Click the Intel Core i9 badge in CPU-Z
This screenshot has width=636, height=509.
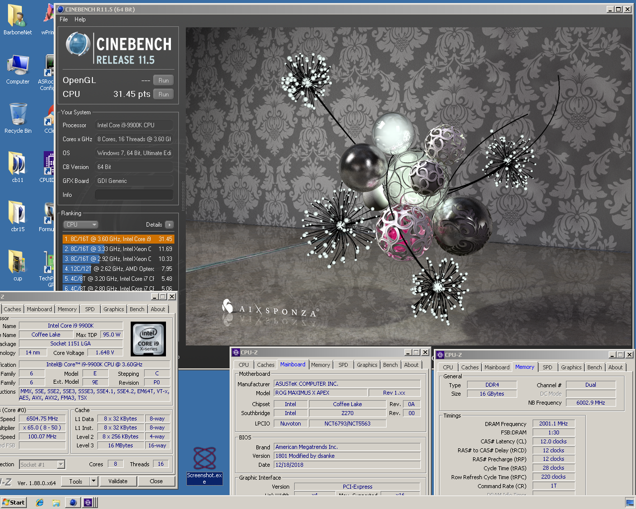click(148, 339)
